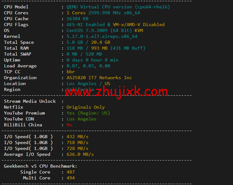Screen dimensions: 233x185
Task: Click the first I/O Speed 432 MB/s value
Action: tap(78, 137)
